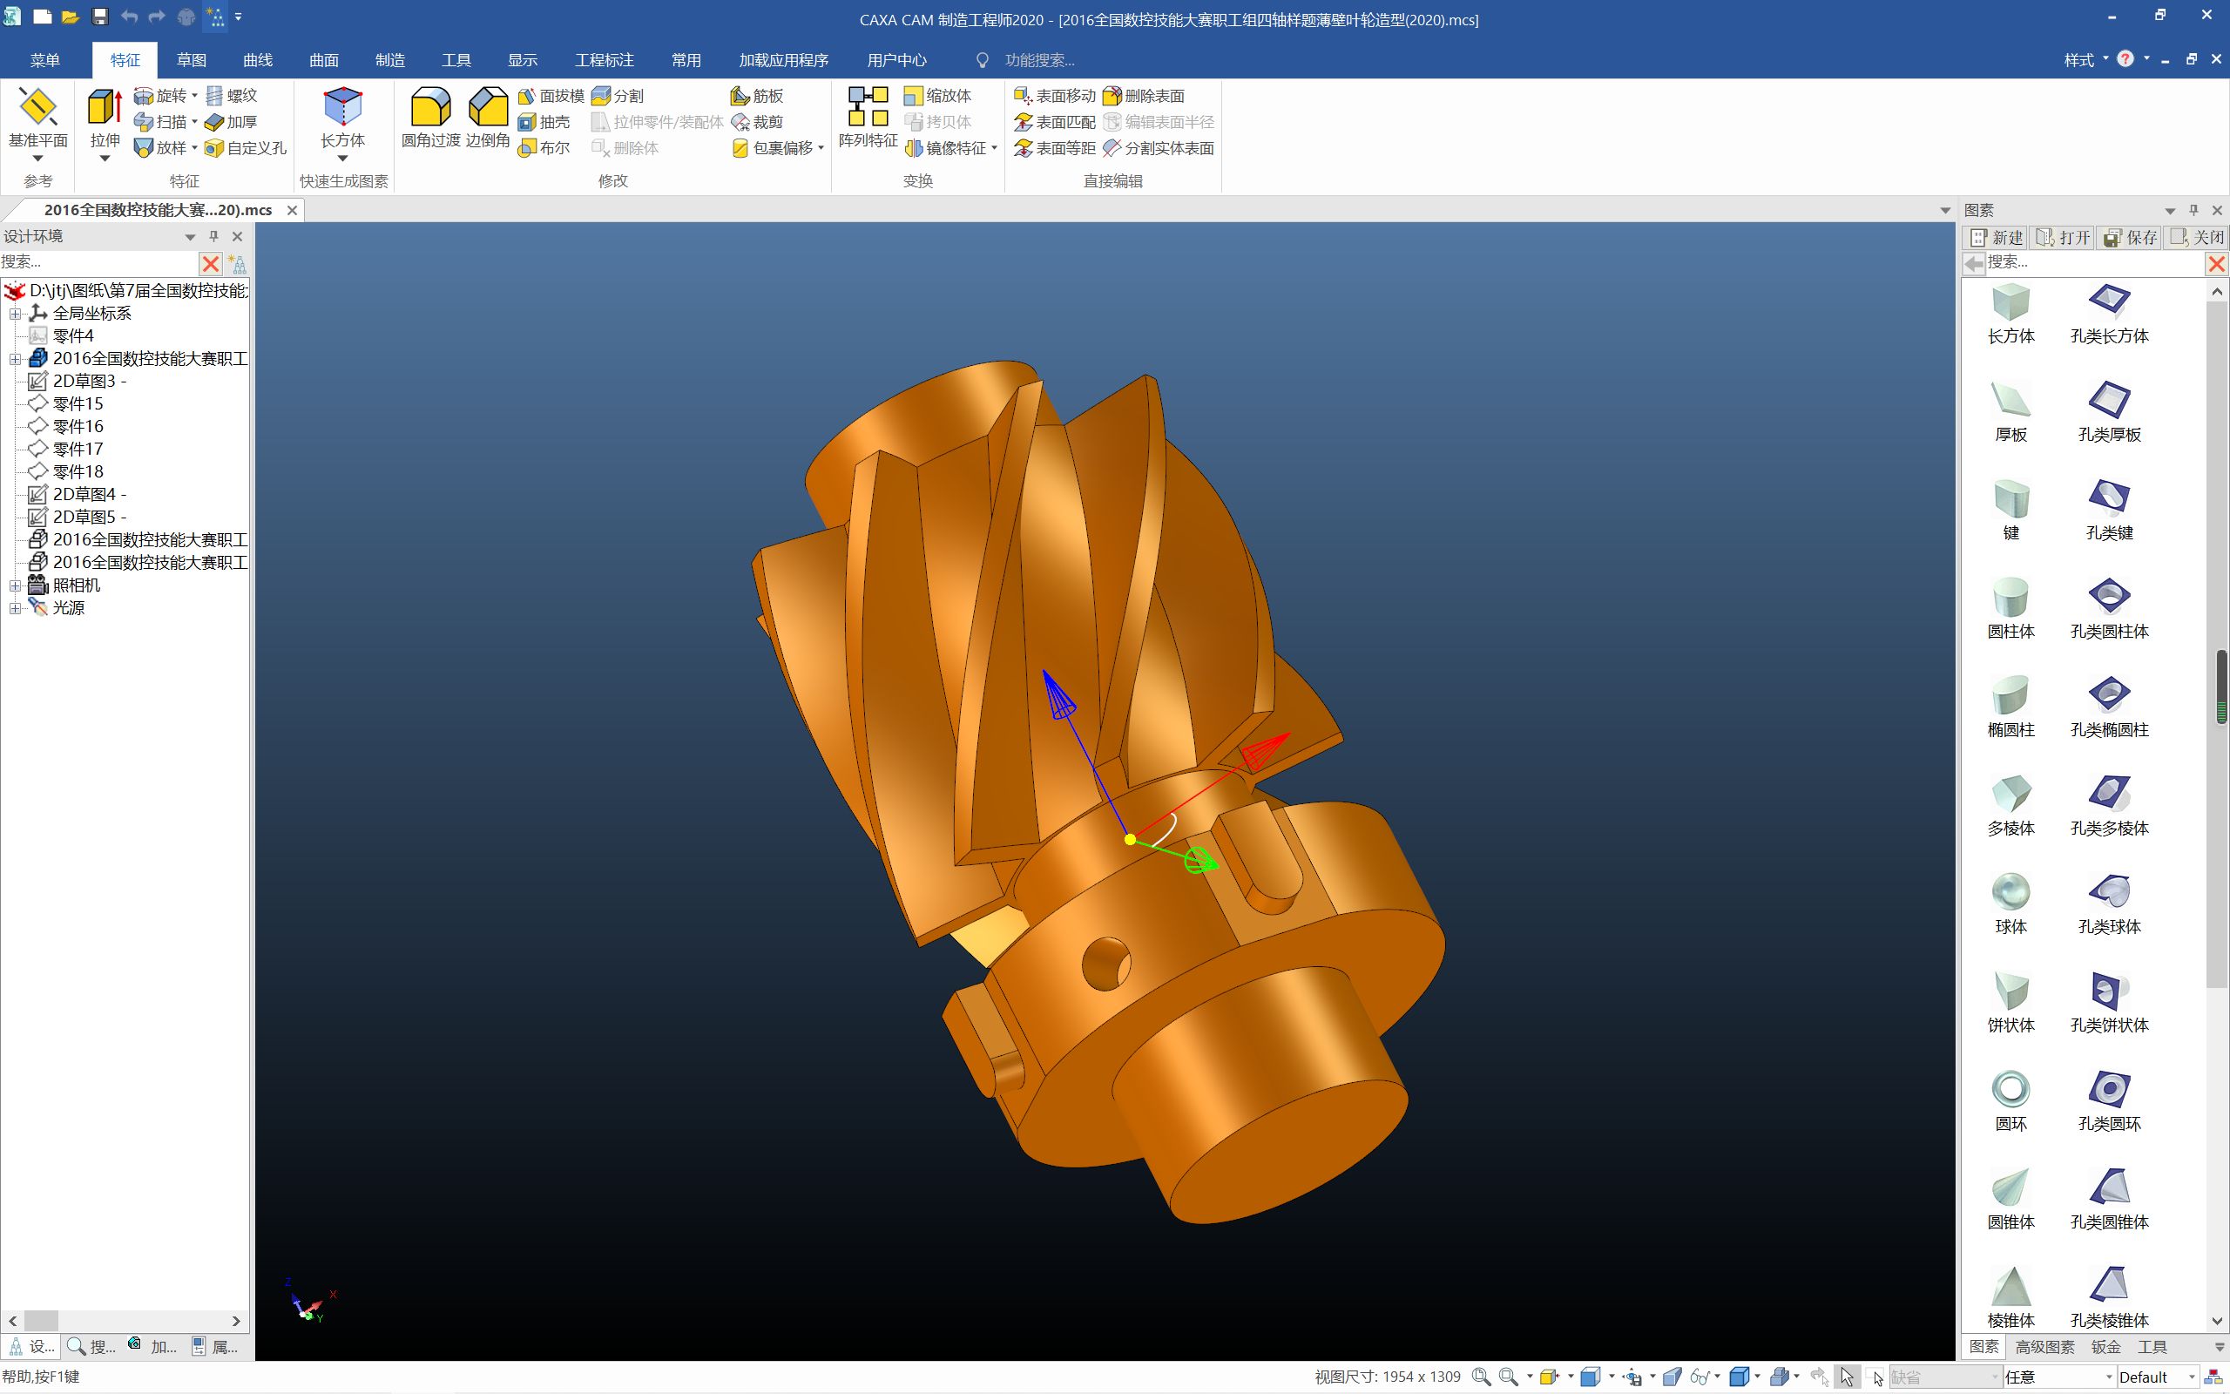Open the 布尔 boolean tool
This screenshot has height=1394, width=2230.
coord(544,147)
